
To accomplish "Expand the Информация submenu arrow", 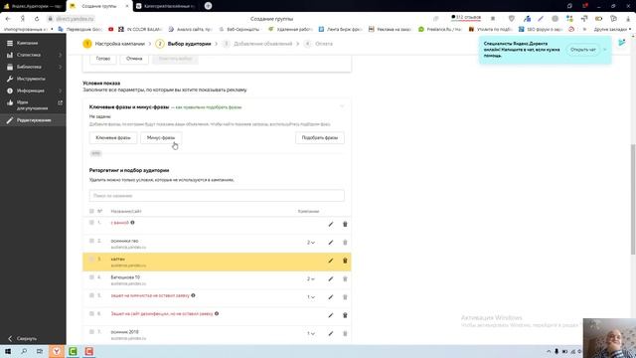I will tap(60, 90).
